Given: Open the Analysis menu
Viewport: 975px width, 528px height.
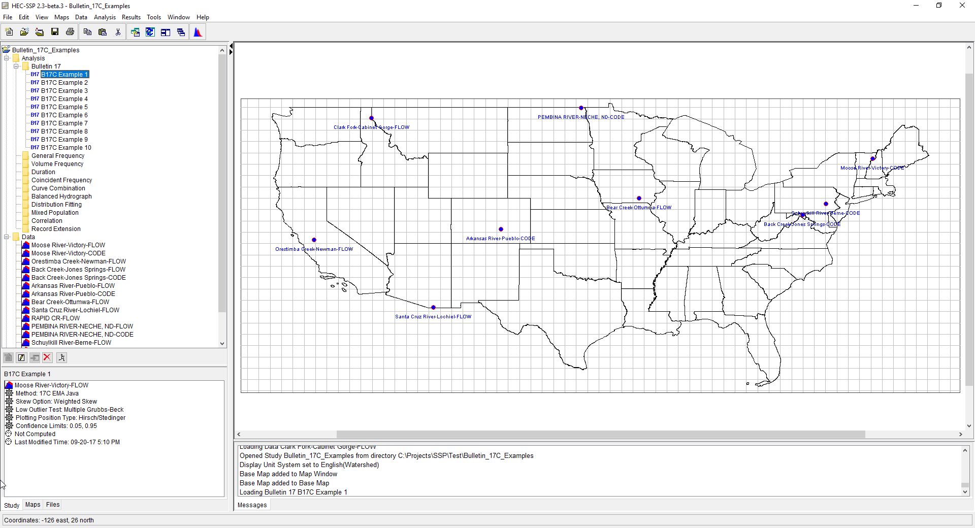Looking at the screenshot, I should (105, 17).
